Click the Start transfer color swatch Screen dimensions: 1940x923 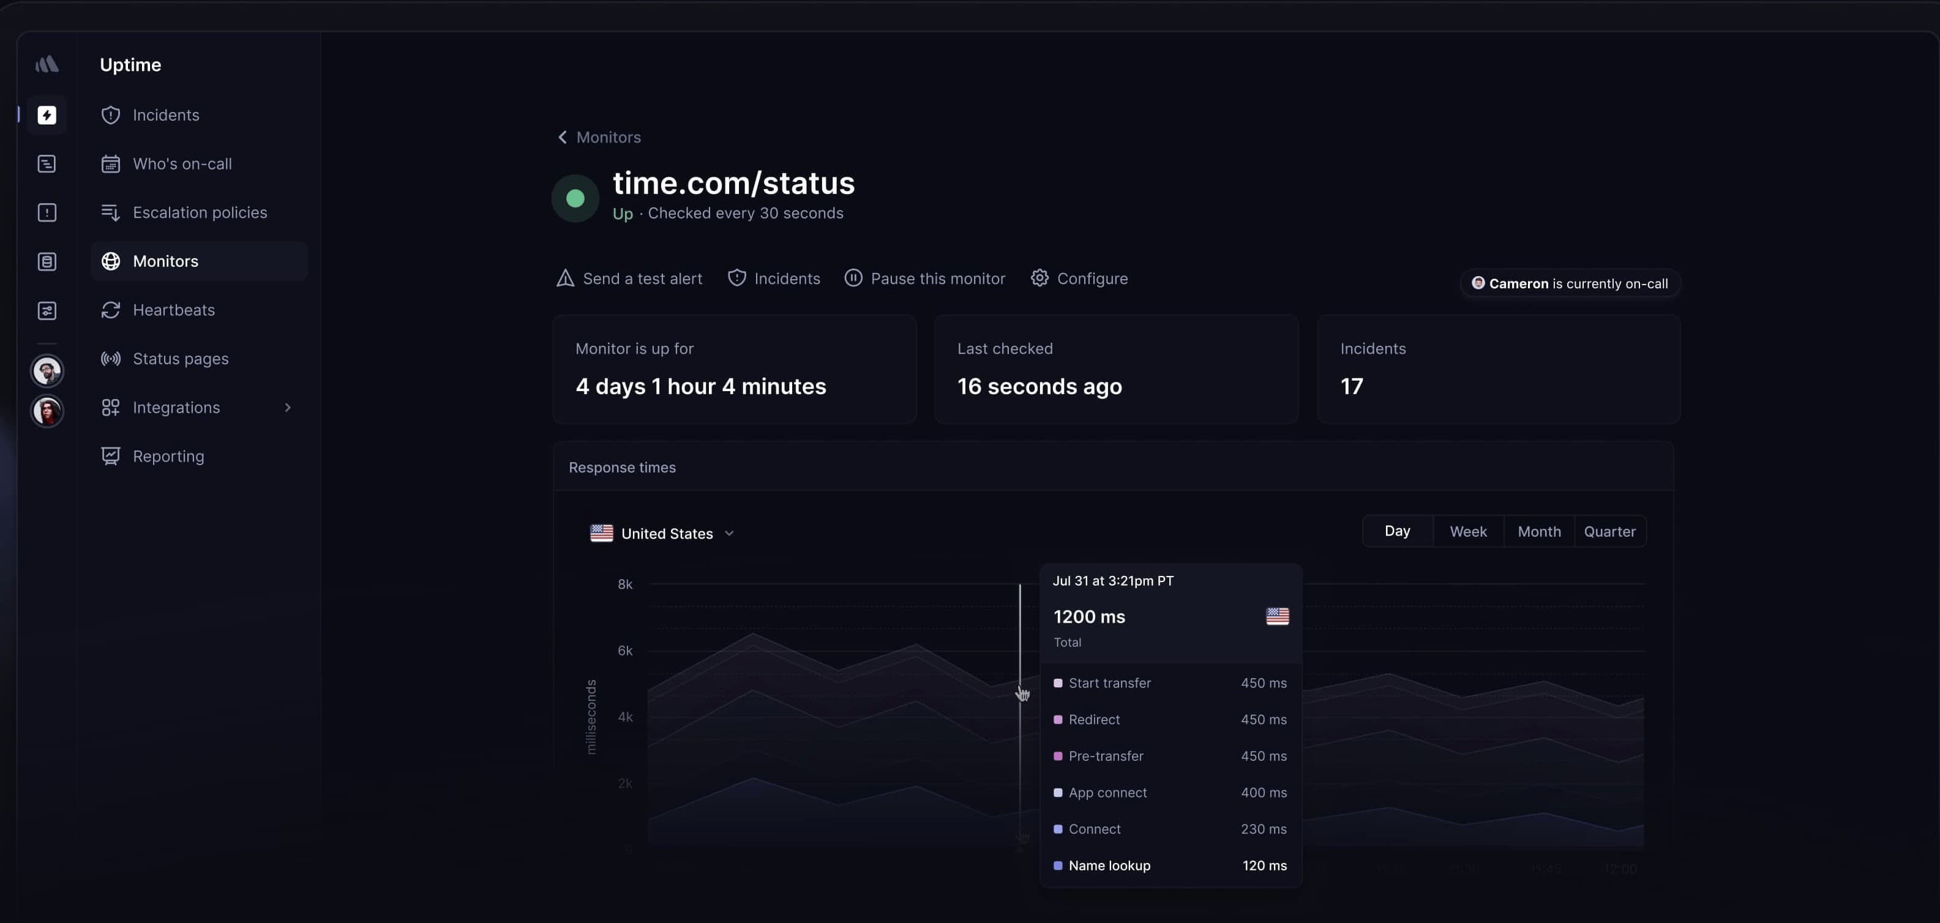coord(1057,684)
